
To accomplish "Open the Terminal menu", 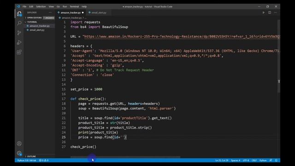I will point(74,6).
